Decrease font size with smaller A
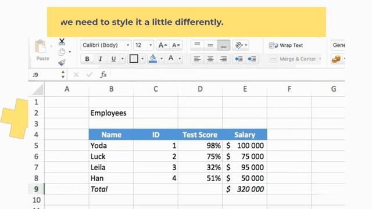This screenshot has height=209, width=372. pos(176,45)
